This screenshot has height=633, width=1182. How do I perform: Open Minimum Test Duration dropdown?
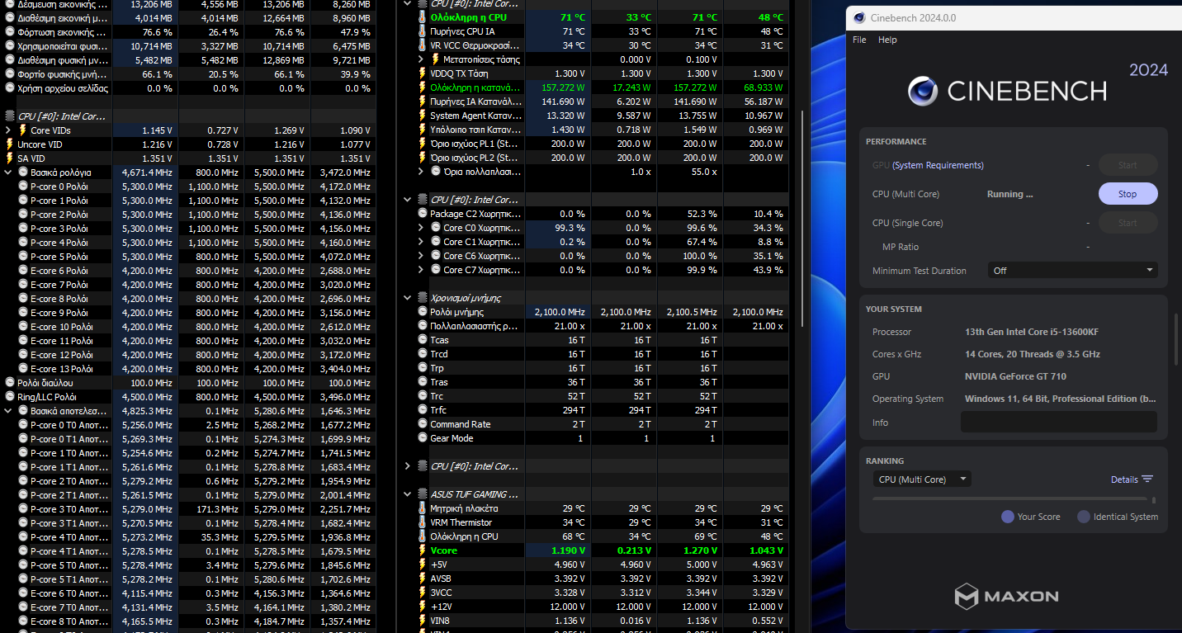pyautogui.click(x=1072, y=271)
